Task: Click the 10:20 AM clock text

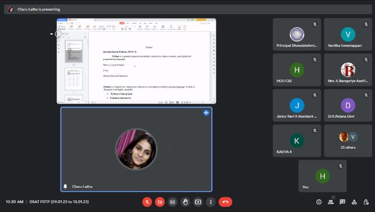Action: point(15,202)
